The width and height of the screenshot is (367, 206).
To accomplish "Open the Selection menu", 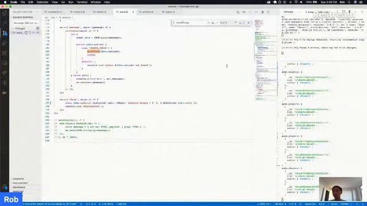I will (x=42, y=2).
